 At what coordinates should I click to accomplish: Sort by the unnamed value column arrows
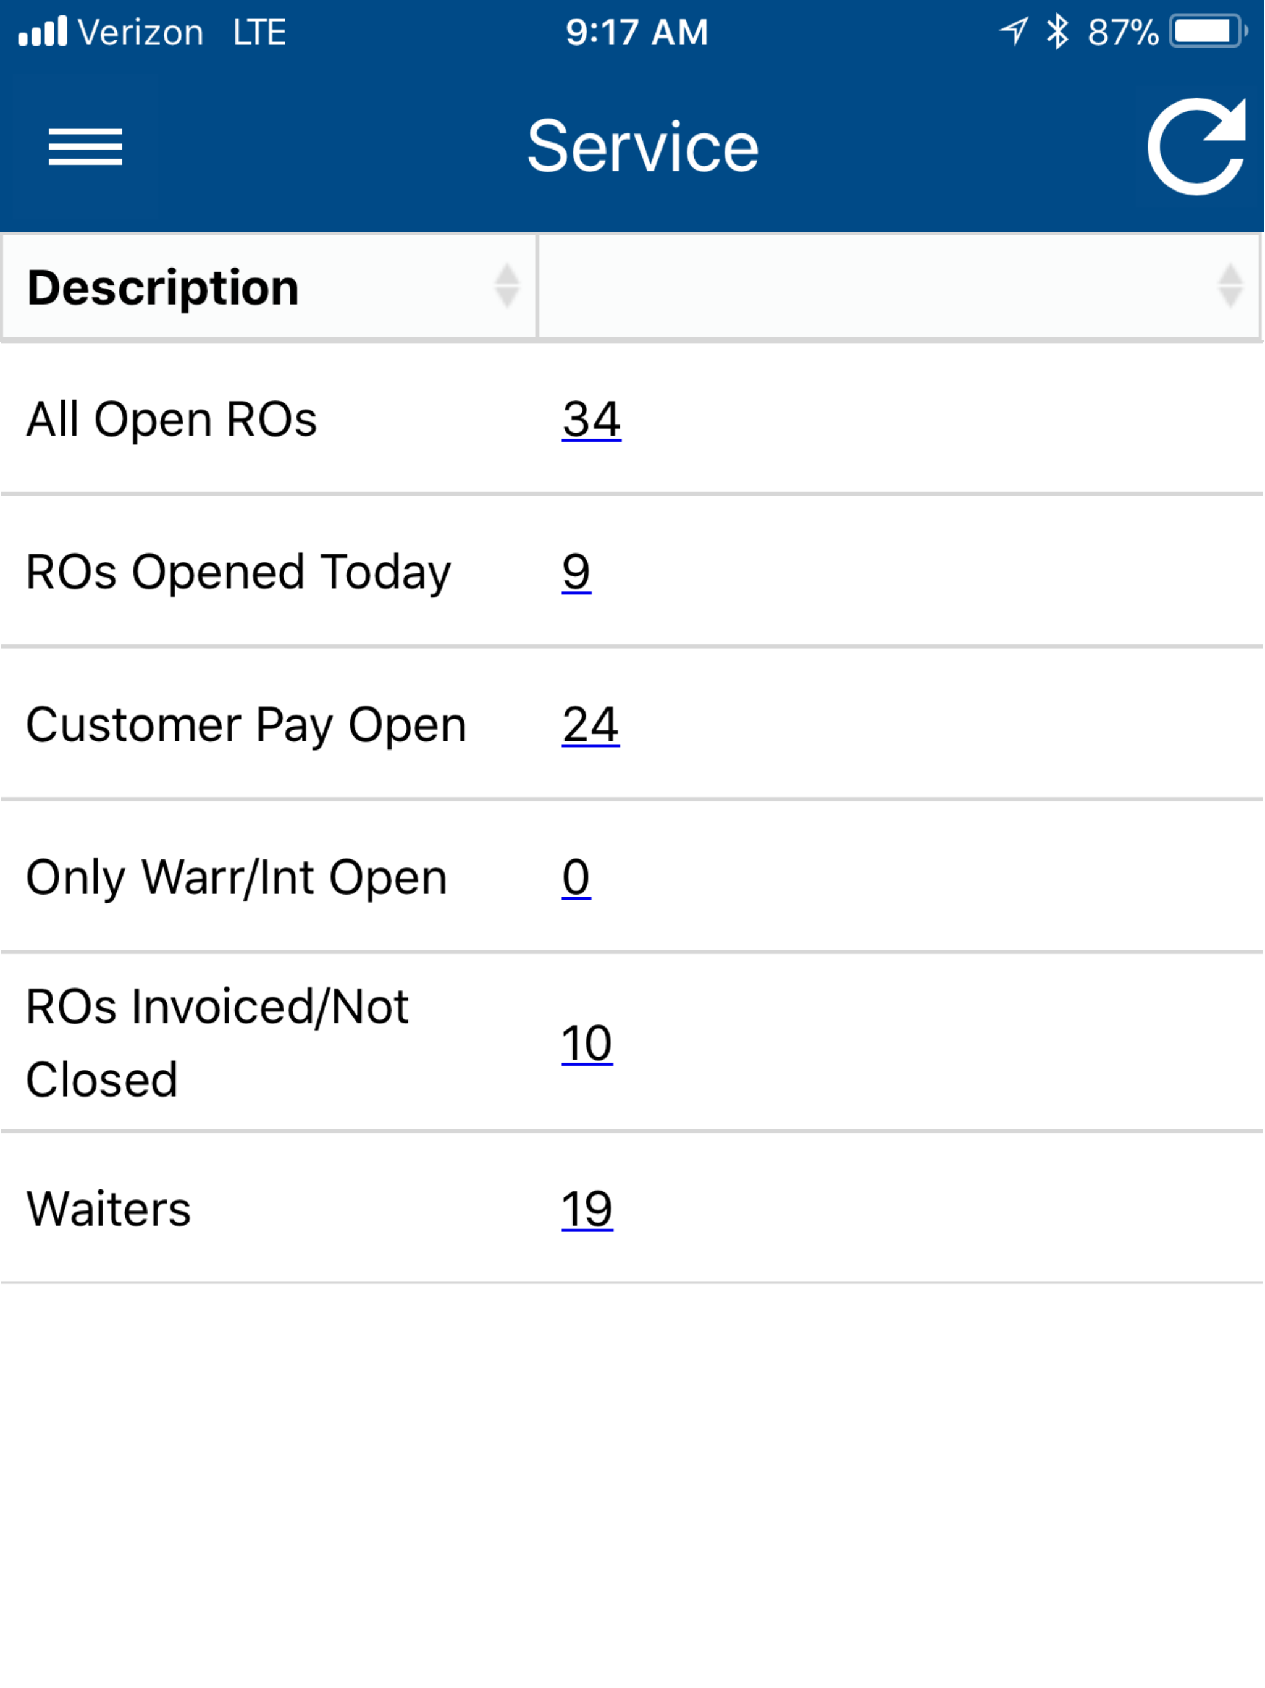pyautogui.click(x=1230, y=286)
